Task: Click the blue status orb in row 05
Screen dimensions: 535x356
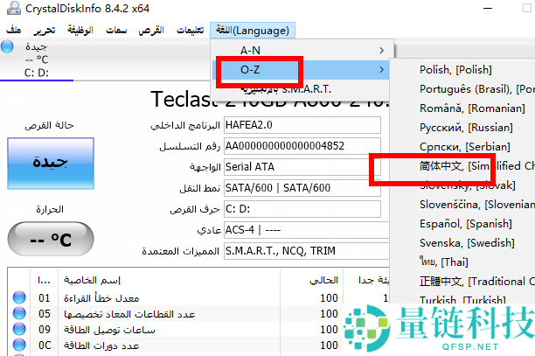Action: pyautogui.click(x=19, y=313)
